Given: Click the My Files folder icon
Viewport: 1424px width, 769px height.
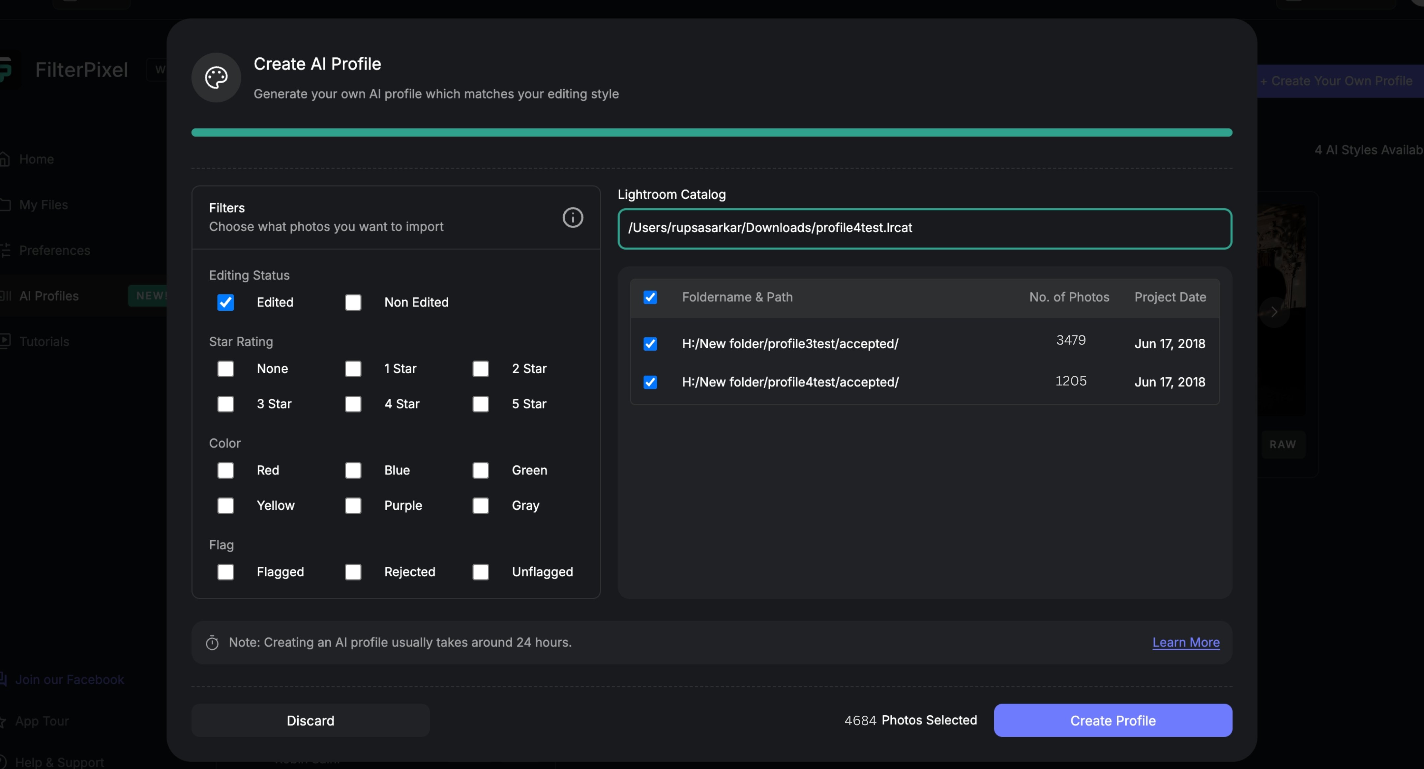Looking at the screenshot, I should coord(6,204).
